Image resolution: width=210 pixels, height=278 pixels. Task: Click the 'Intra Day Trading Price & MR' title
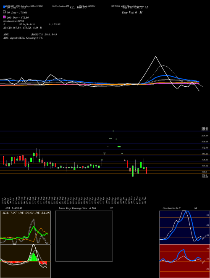pos(77,208)
